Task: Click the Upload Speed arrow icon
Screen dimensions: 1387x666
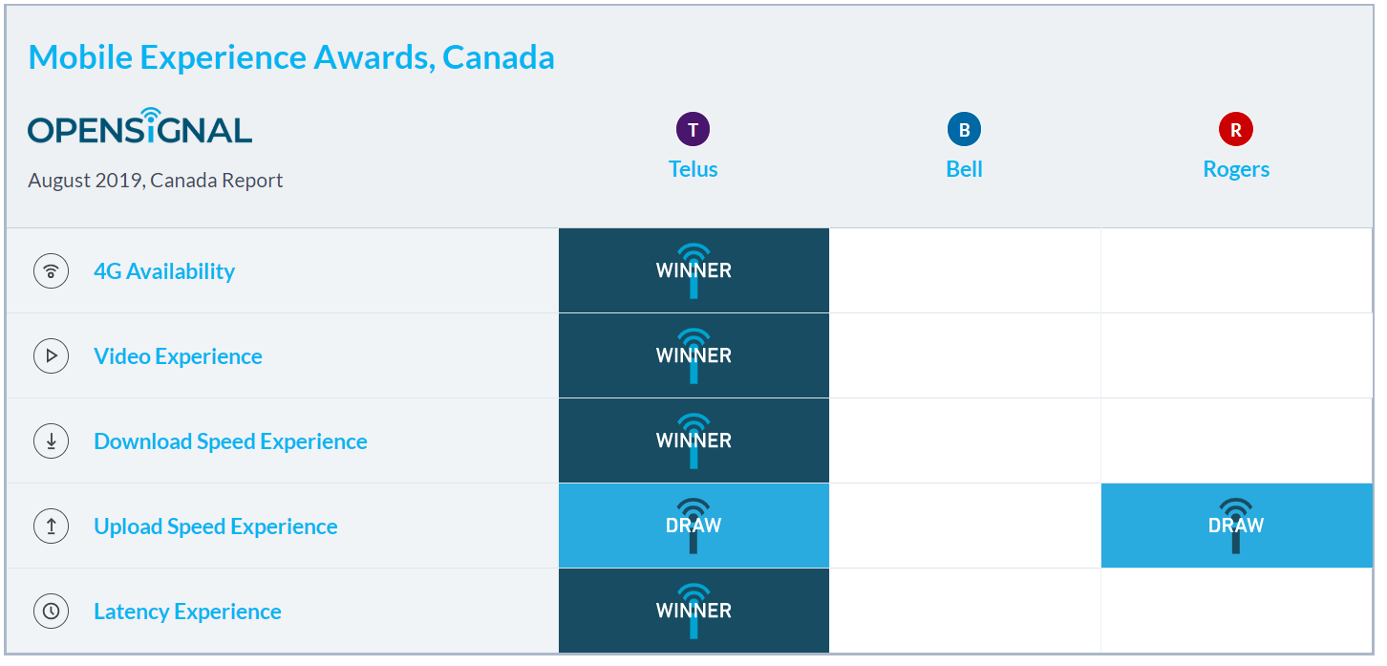Action: tap(52, 526)
